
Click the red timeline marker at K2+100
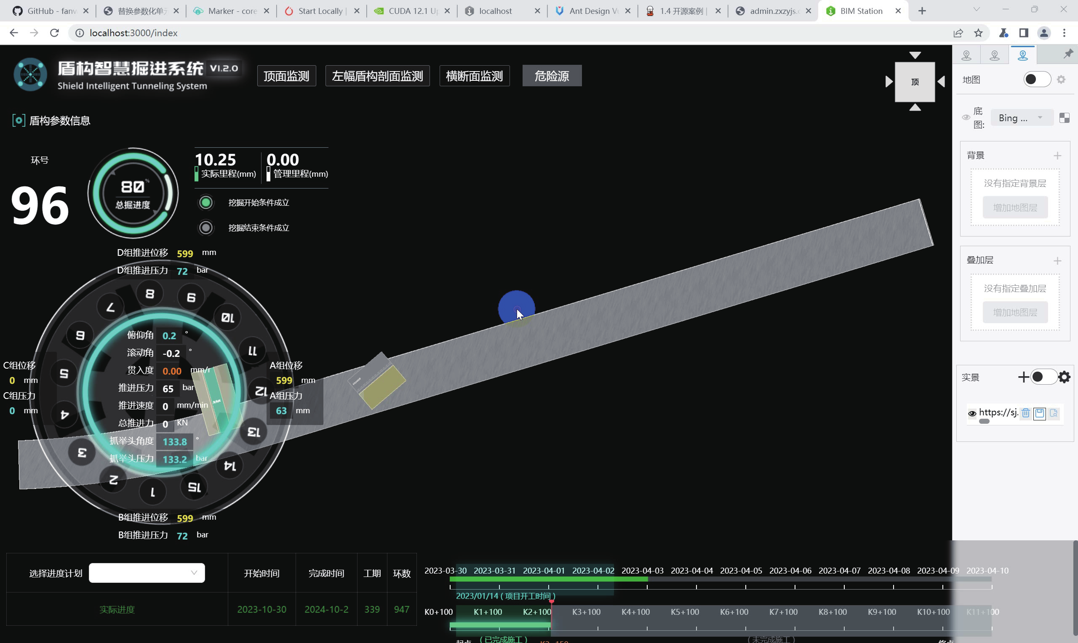(x=551, y=601)
